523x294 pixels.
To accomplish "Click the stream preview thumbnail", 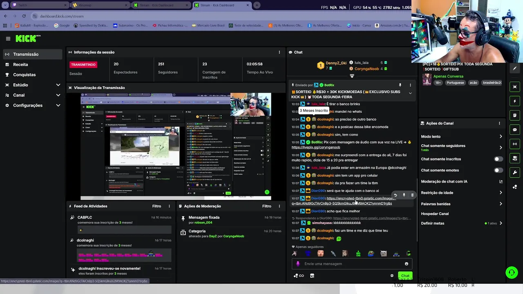I will click(x=176, y=146).
